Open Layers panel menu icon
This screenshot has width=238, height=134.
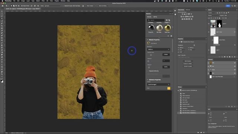click(x=237, y=10)
